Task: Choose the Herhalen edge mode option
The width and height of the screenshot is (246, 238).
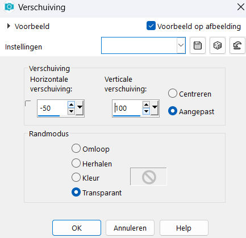Action: point(76,163)
